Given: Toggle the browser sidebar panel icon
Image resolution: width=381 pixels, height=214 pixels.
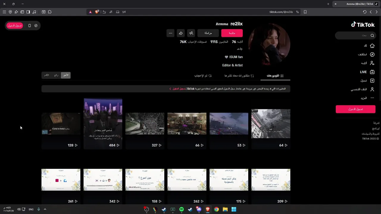Looking at the screenshot, I should tap(28, 12).
